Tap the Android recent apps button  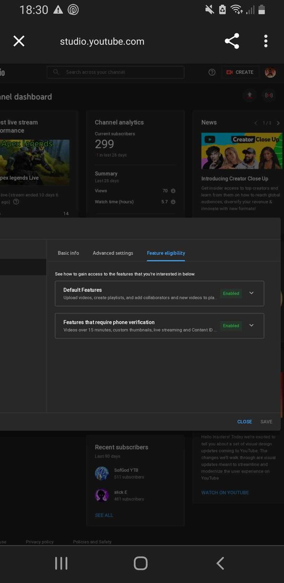(x=61, y=563)
